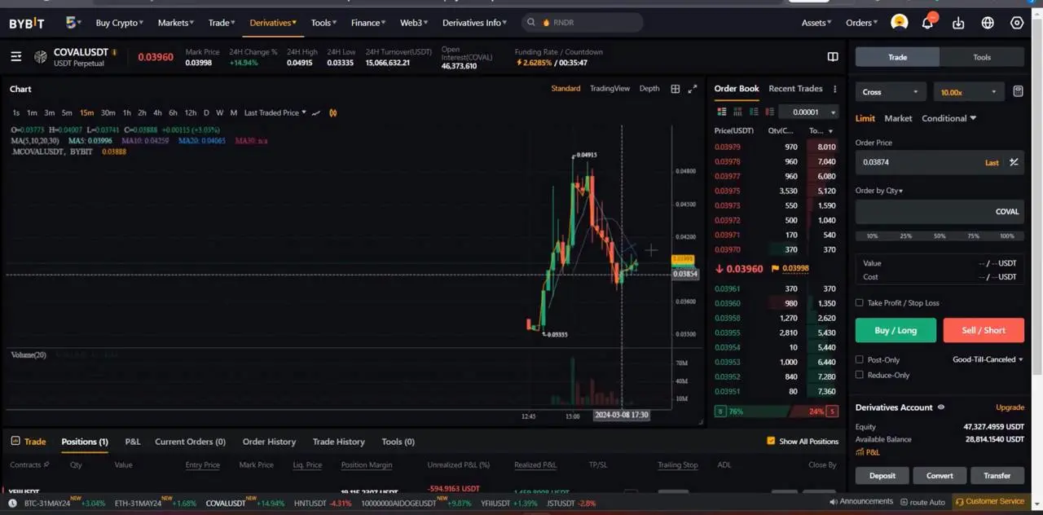Click the Deposit button

(x=882, y=476)
